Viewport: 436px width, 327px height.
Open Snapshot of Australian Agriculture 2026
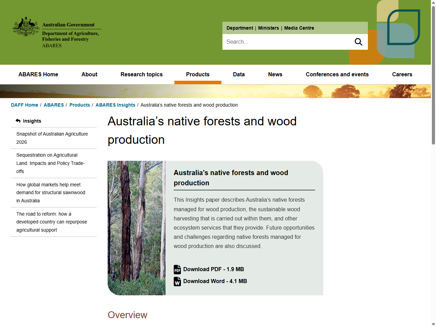coord(52,138)
